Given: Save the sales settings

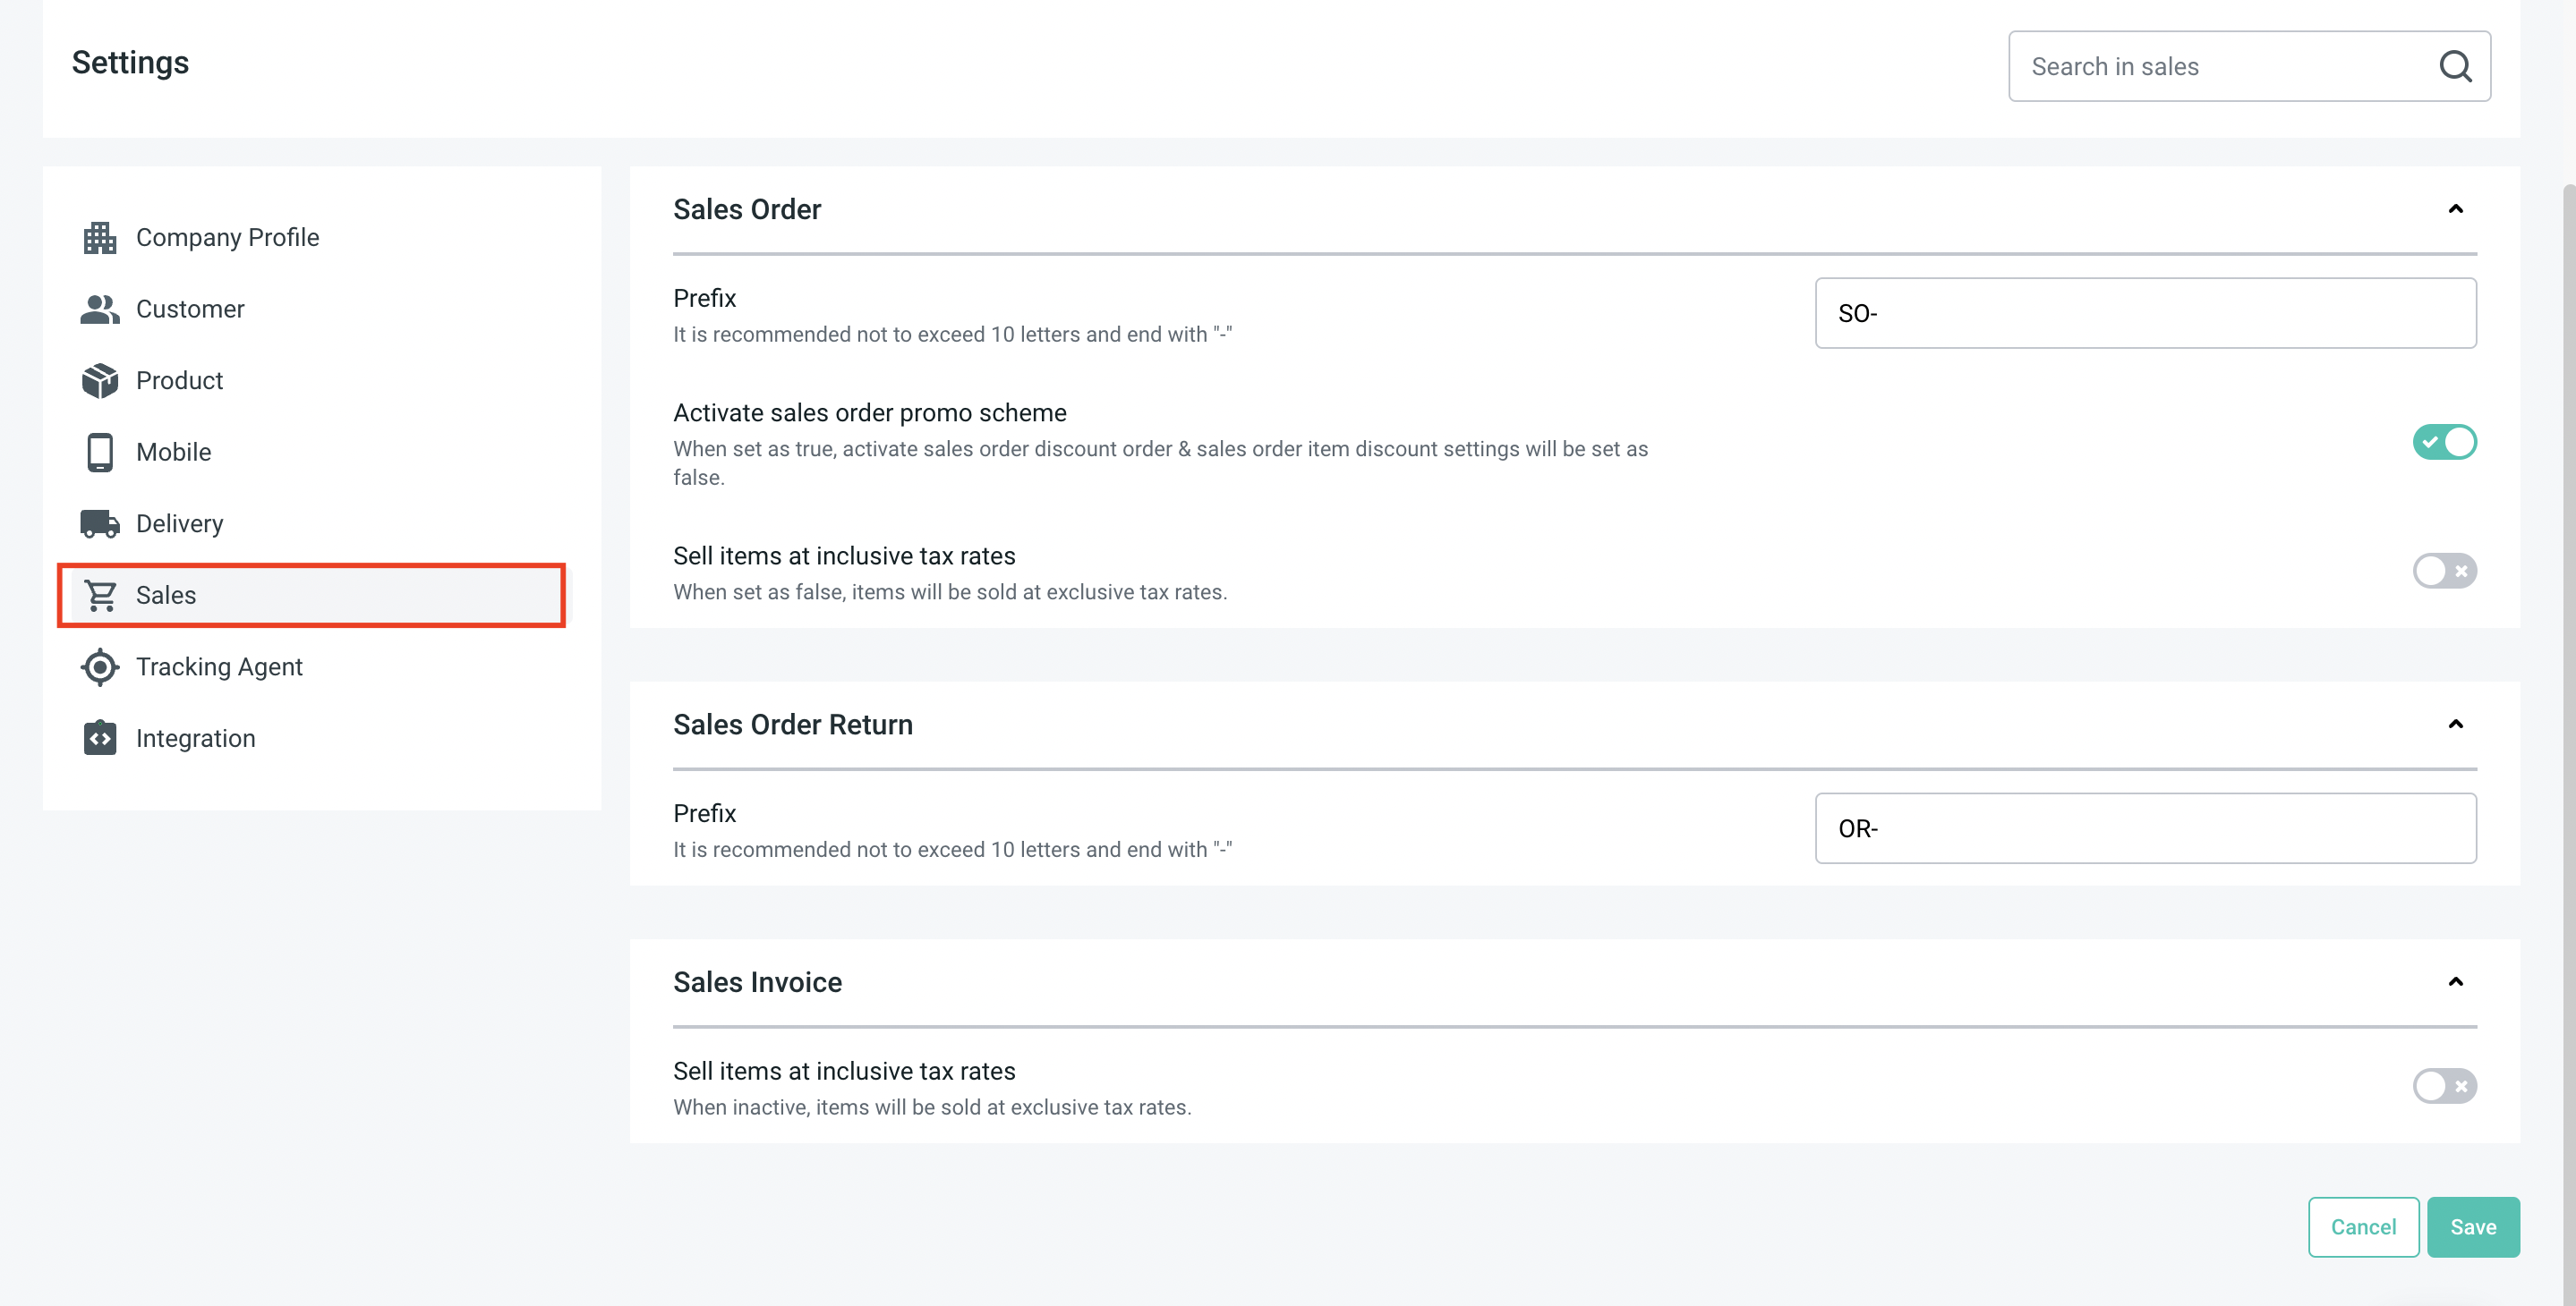Looking at the screenshot, I should click(x=2472, y=1227).
